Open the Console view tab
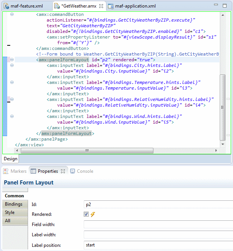Viewport: 233px width, 251px height. point(82,171)
